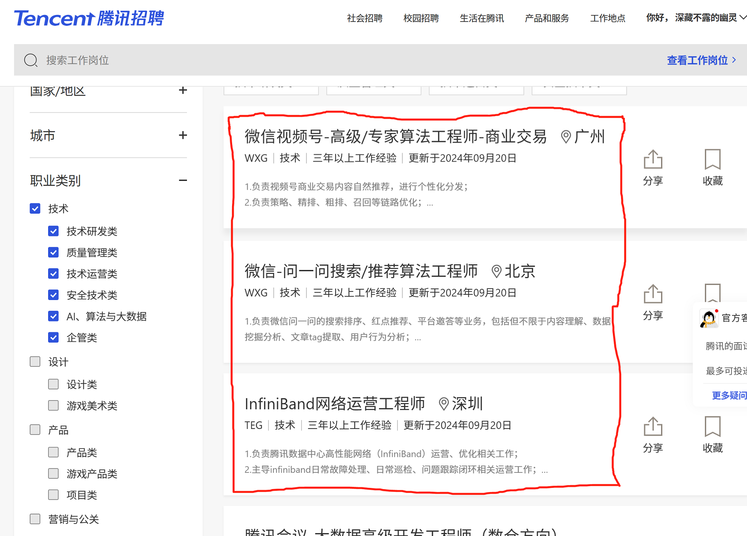Expand the 国家/地区 filter section
The height and width of the screenshot is (536, 747).
183,90
